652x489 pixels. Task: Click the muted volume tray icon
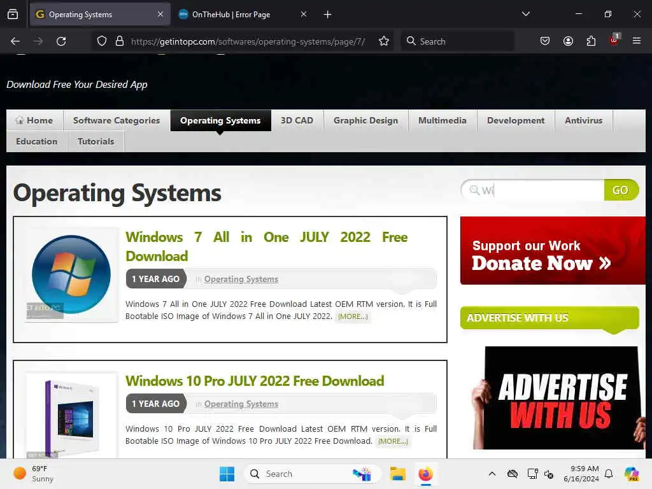[x=549, y=474]
